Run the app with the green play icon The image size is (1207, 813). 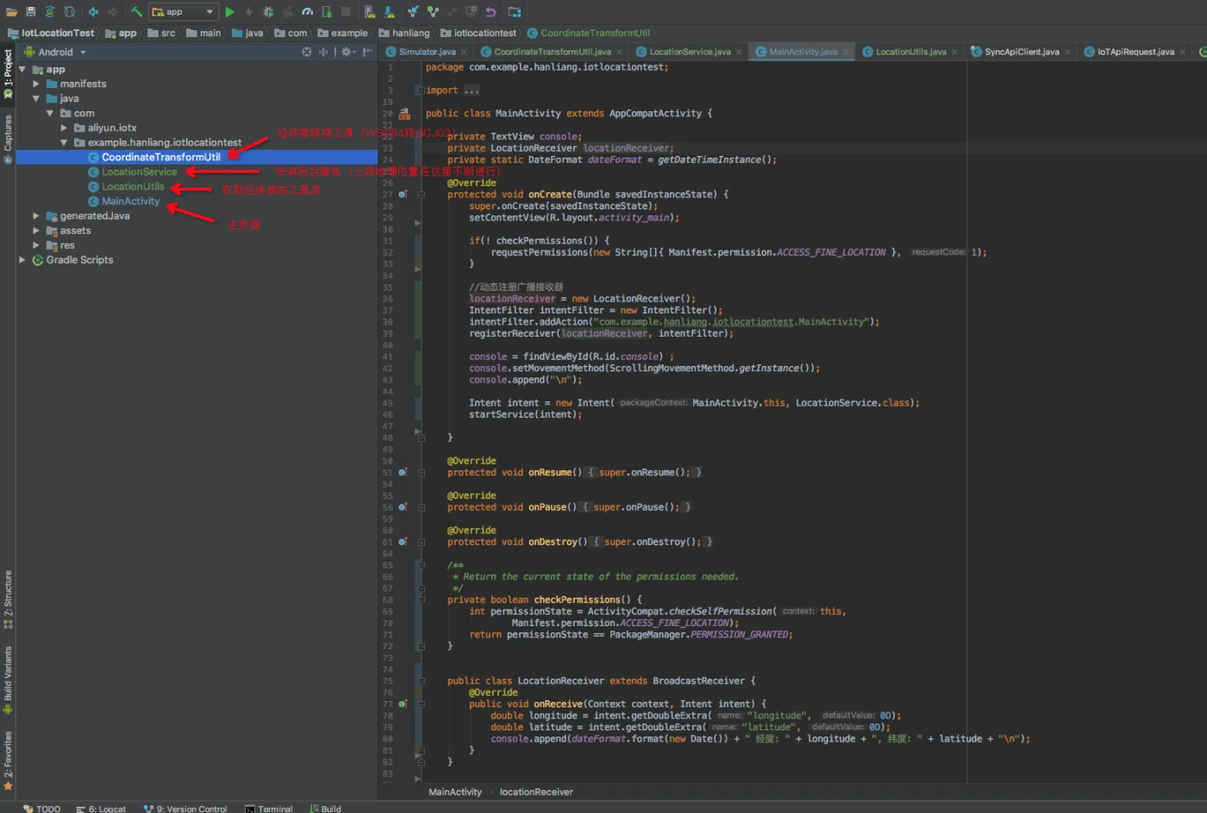(x=229, y=12)
